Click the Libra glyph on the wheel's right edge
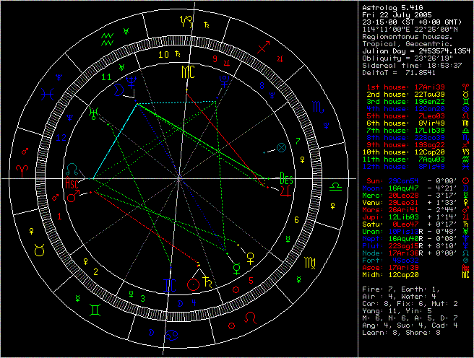 [337, 185]
